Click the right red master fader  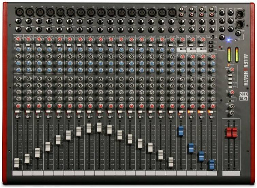pyautogui.click(x=235, y=132)
